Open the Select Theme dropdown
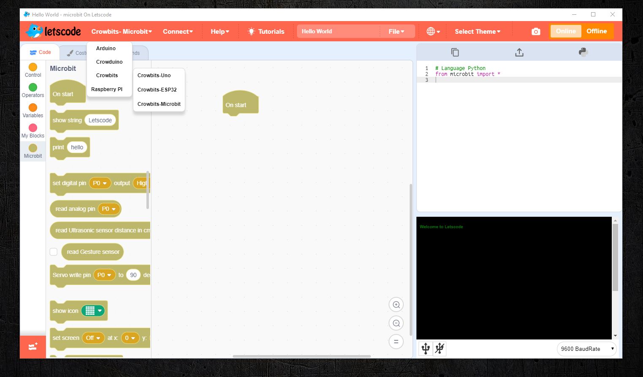Viewport: 643px width, 377px height. [478, 31]
